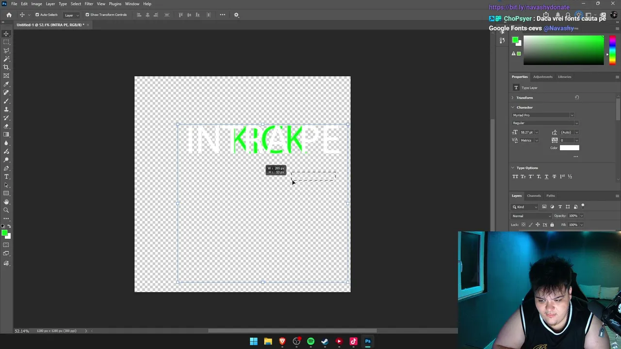Align left edges in options bar
This screenshot has width=621, height=349.
(139, 15)
